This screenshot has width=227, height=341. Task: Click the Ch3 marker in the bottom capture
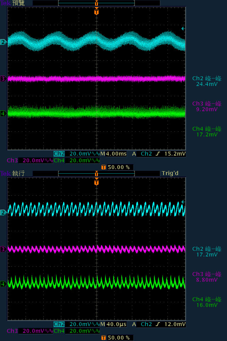pos(3,249)
